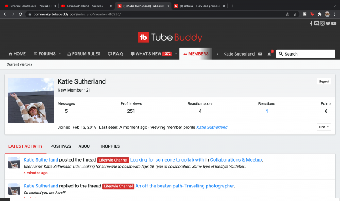Viewport: 340px width, 201px height.
Task: Expand the Forums submenu arrow
Action: (59, 54)
